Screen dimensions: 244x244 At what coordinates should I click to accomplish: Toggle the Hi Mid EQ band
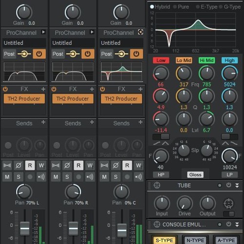[x=206, y=61]
